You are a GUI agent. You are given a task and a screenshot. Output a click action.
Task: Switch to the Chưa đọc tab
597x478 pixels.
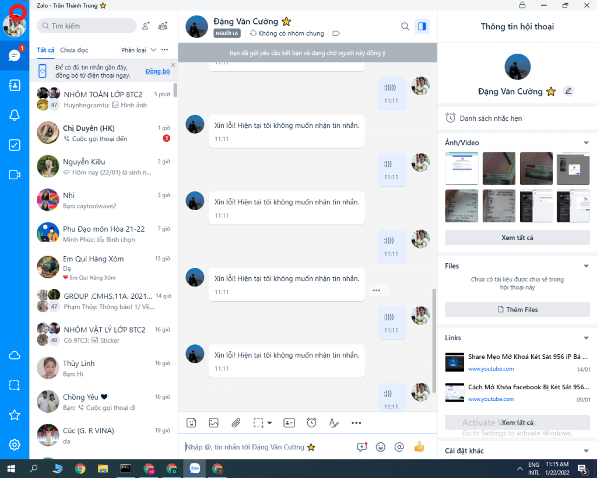point(74,50)
